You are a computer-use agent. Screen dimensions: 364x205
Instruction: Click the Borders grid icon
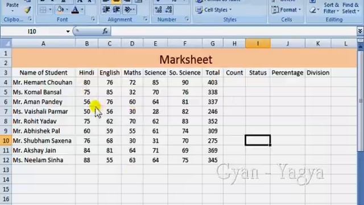coord(43,10)
